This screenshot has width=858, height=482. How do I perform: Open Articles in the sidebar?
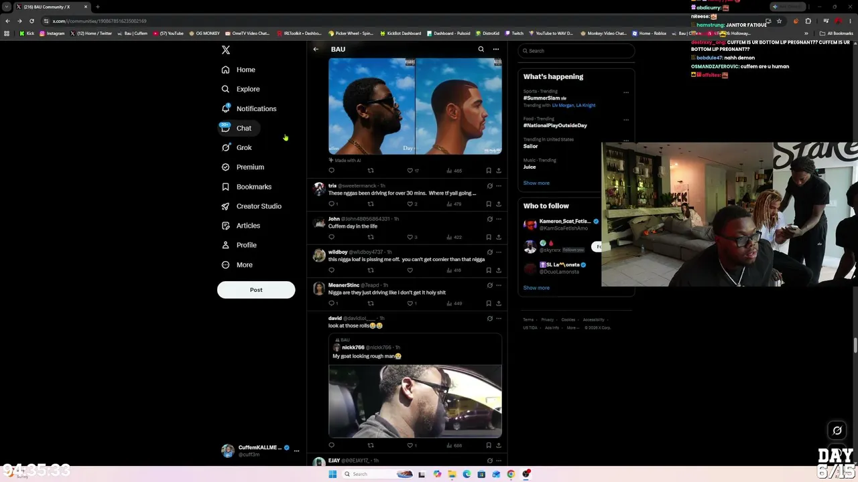240,226
